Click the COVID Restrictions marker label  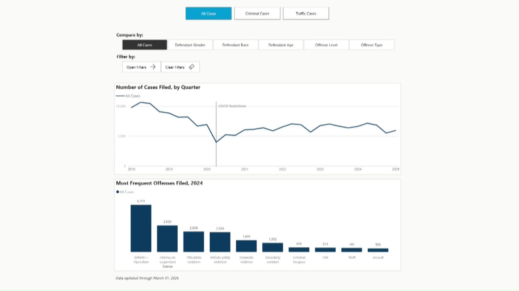click(x=232, y=106)
